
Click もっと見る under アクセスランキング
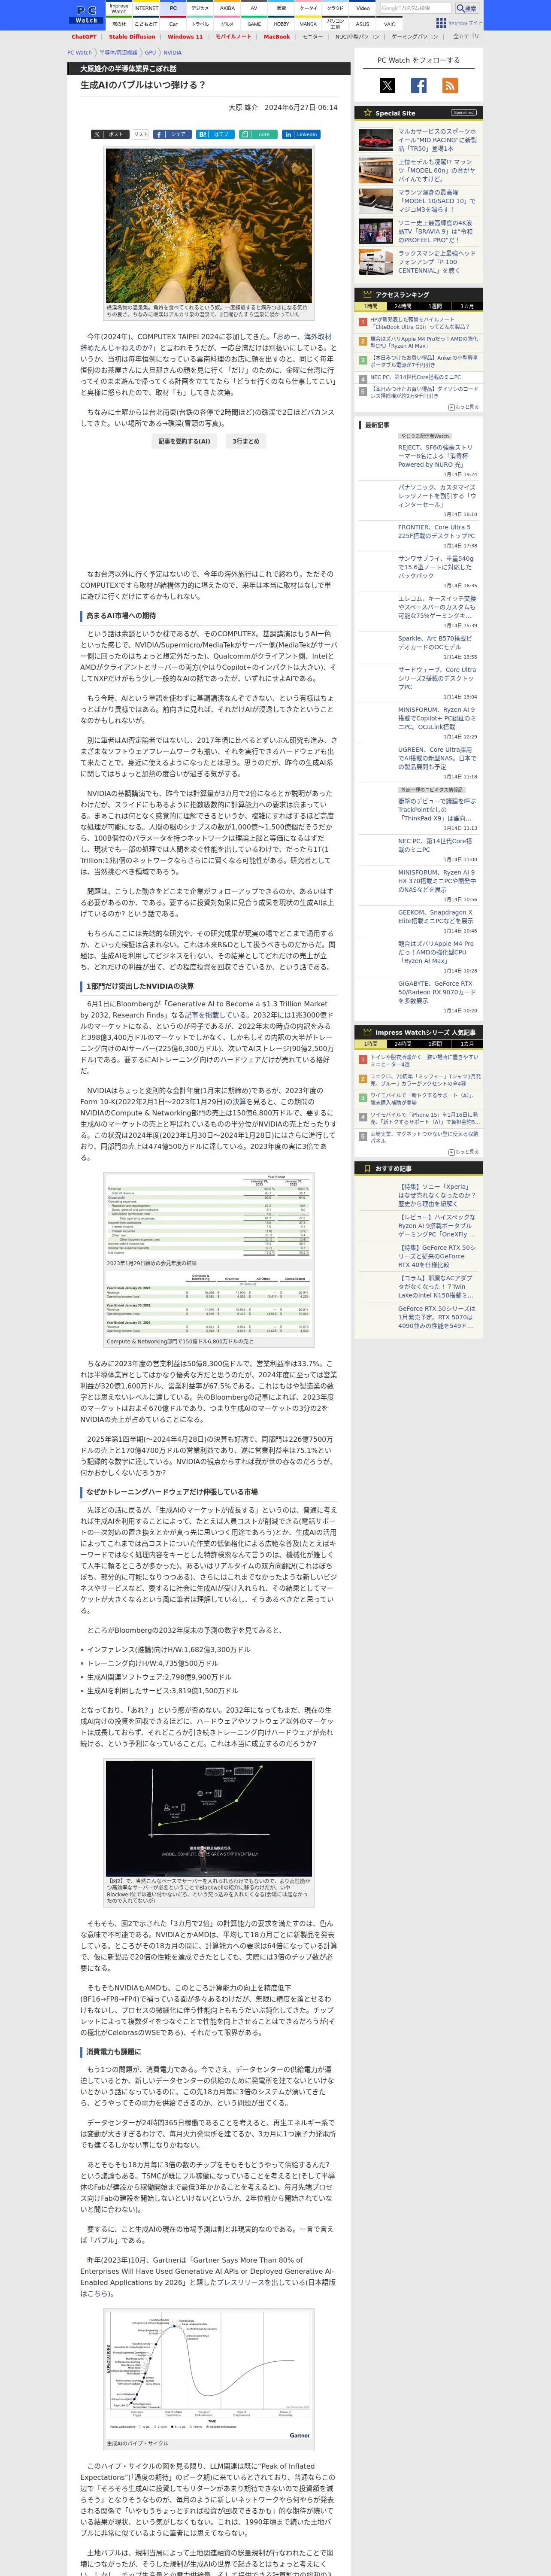coord(464,407)
